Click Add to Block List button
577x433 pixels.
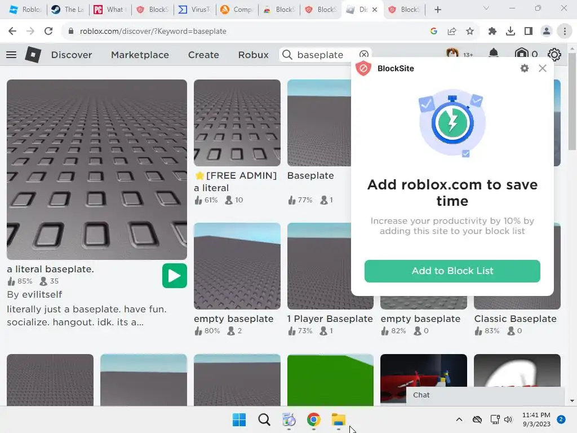[452, 271]
